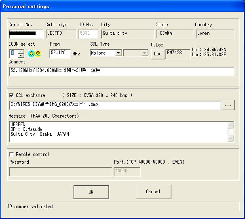Click the cyan user icon preview

point(32,53)
